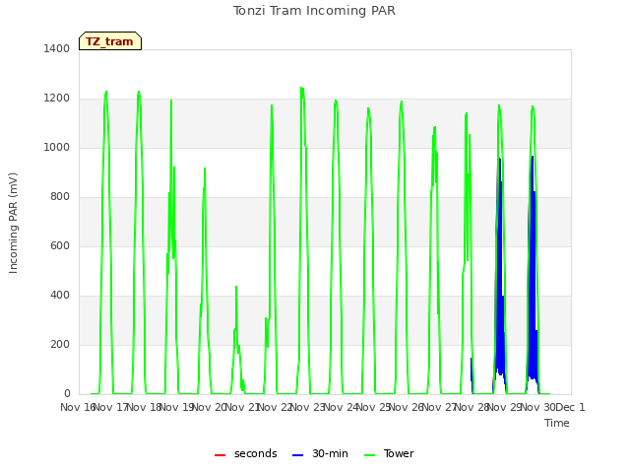Click the Nov 22 x-axis label
Screen dimensions: 630x473
(275, 407)
